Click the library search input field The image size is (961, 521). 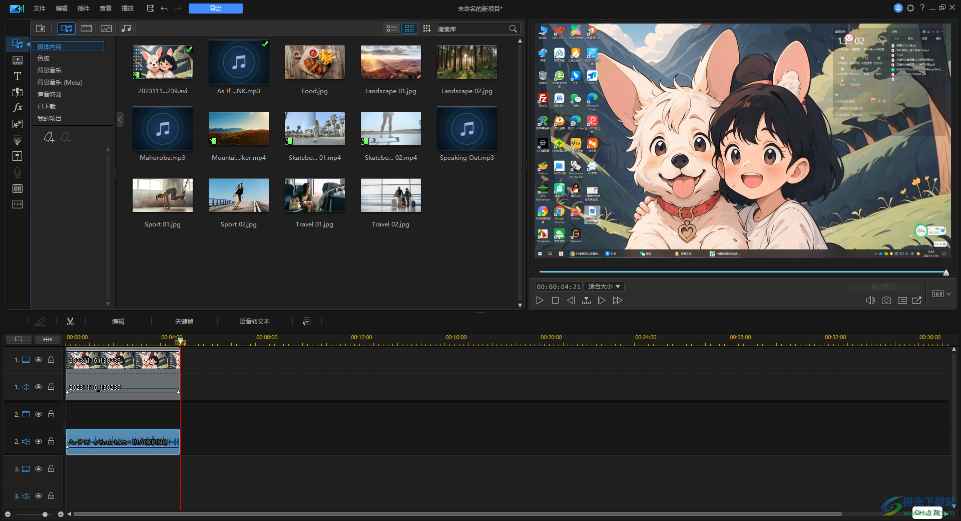[x=472, y=29]
